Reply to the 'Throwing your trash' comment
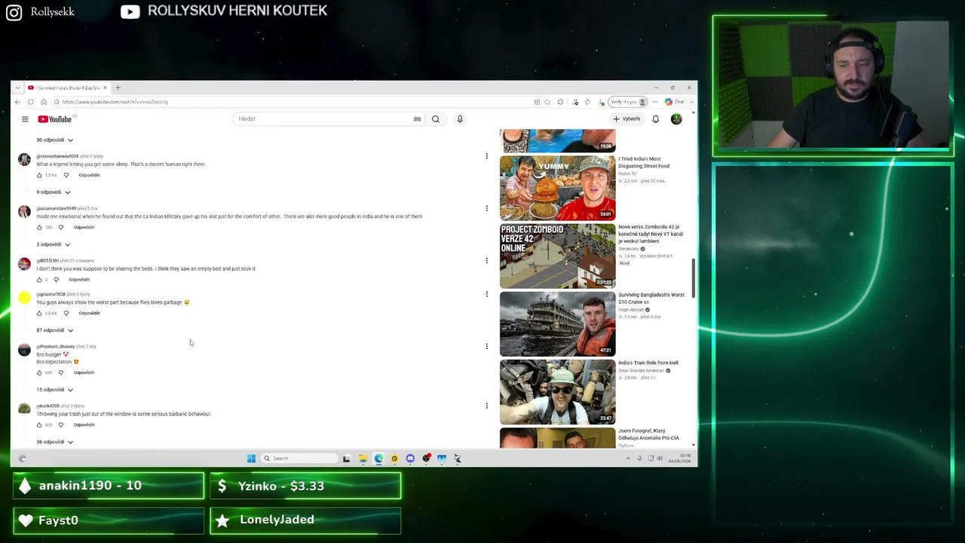Screen dimensions: 965x543 (84, 425)
